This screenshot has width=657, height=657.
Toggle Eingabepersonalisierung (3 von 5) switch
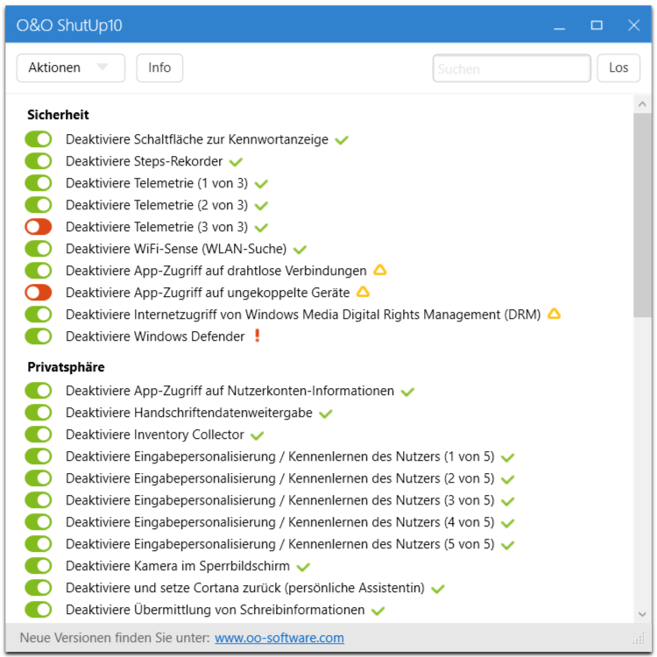[39, 500]
